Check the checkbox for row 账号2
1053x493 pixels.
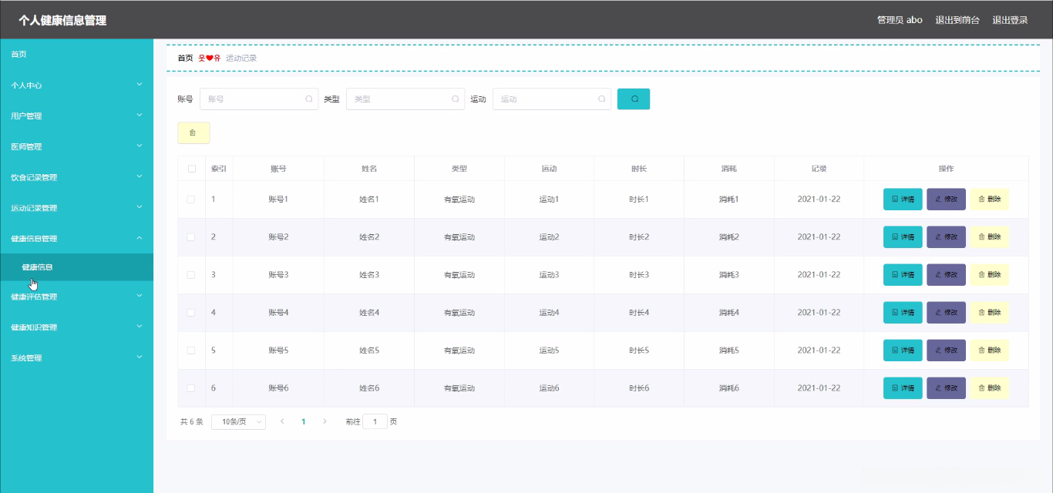pyautogui.click(x=191, y=236)
